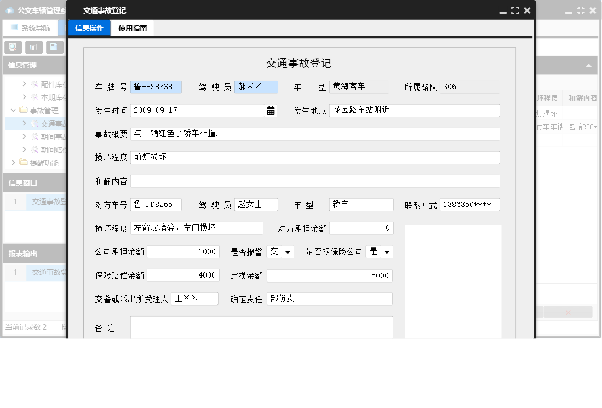
Task: Expand the 提醒功能 tree node
Action: click(14, 163)
